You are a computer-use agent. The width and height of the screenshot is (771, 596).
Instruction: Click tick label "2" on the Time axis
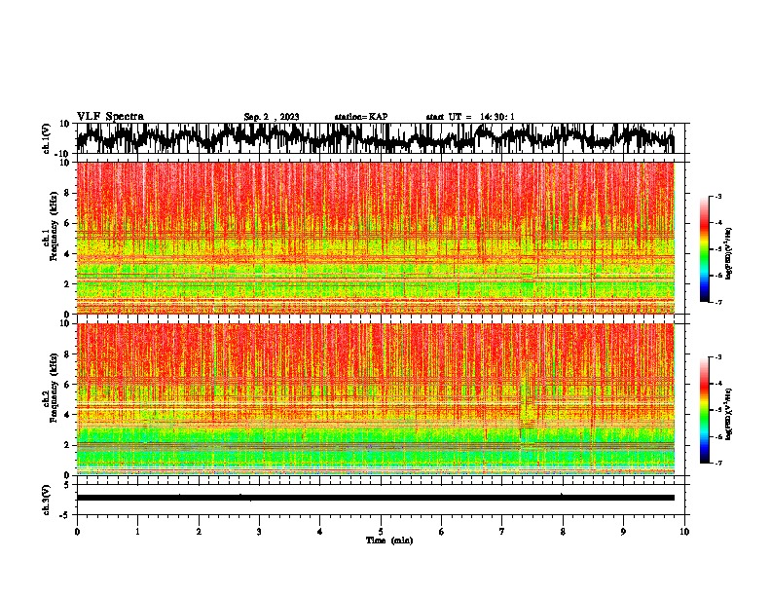pyautogui.click(x=199, y=532)
